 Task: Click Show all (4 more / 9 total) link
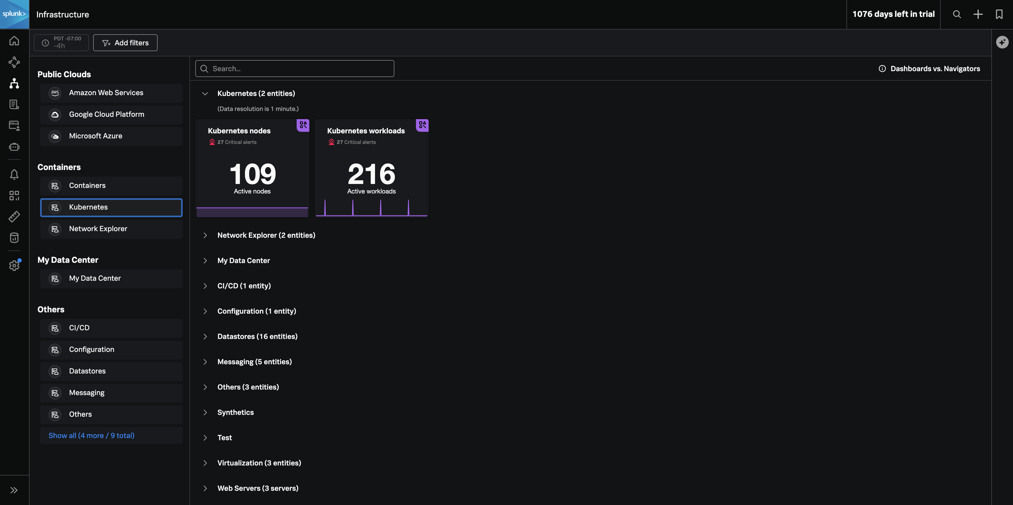click(x=91, y=435)
